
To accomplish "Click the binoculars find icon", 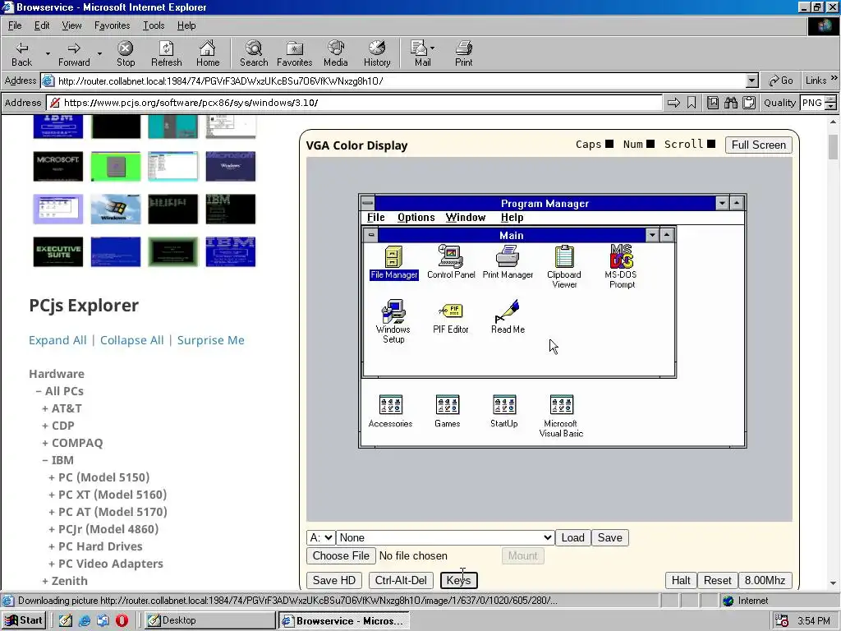I will click(730, 103).
